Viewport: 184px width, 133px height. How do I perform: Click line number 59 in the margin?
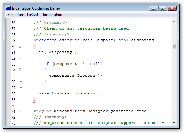pos(13,40)
